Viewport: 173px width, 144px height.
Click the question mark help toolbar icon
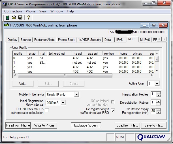tap(29, 17)
